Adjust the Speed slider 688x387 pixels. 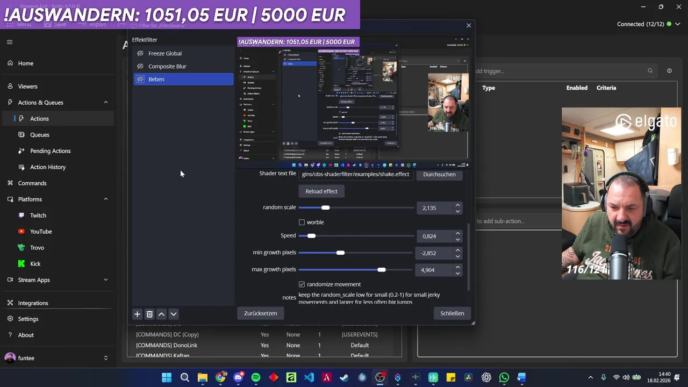tap(355, 236)
